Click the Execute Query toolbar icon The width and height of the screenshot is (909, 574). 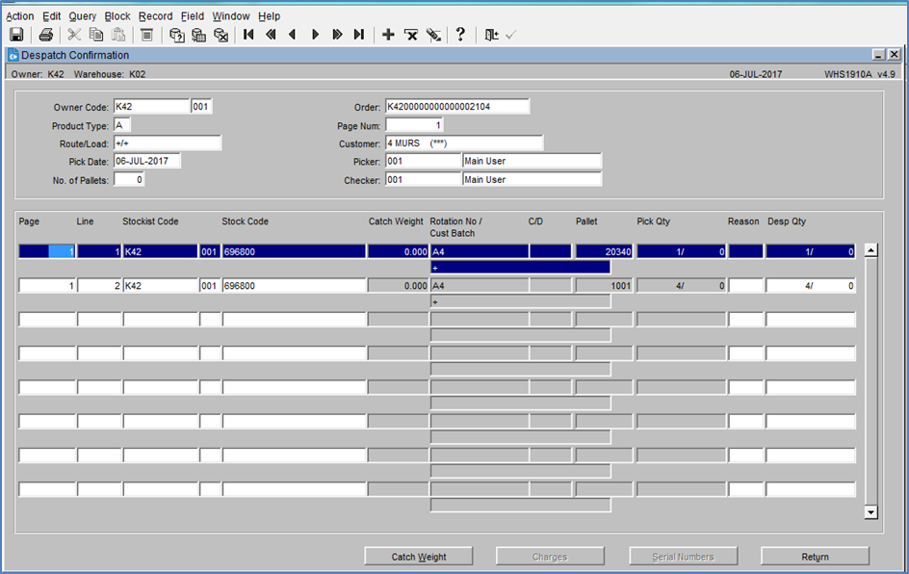198,35
